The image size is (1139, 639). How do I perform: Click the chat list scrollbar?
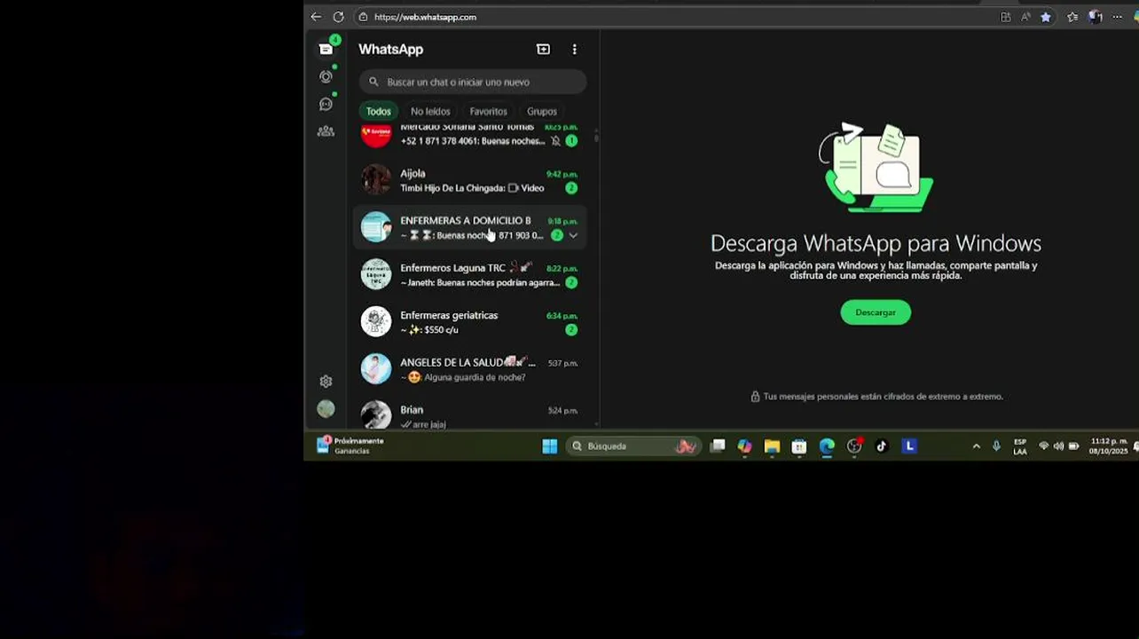tap(596, 138)
